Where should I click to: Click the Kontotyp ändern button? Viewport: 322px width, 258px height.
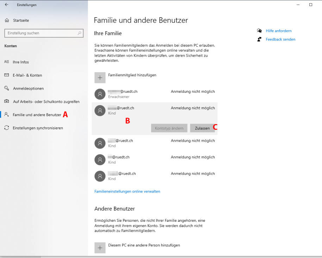169,128
